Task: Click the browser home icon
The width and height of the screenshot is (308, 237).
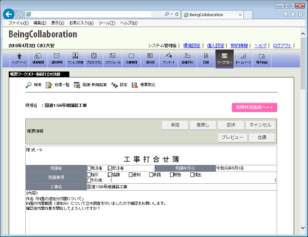Action: (285, 14)
